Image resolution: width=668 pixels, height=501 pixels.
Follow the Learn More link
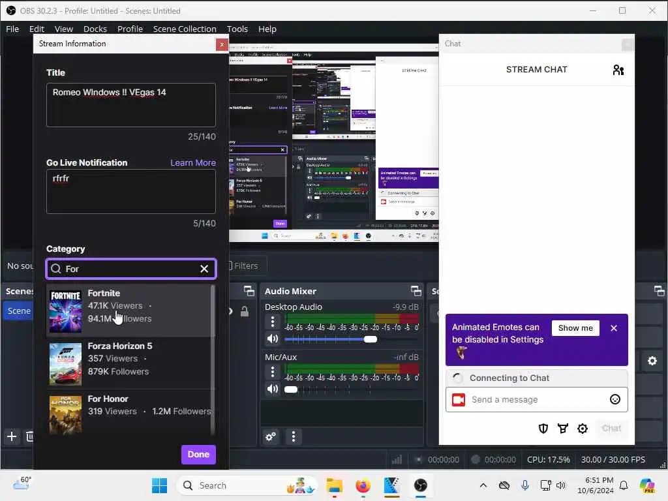pyautogui.click(x=193, y=162)
